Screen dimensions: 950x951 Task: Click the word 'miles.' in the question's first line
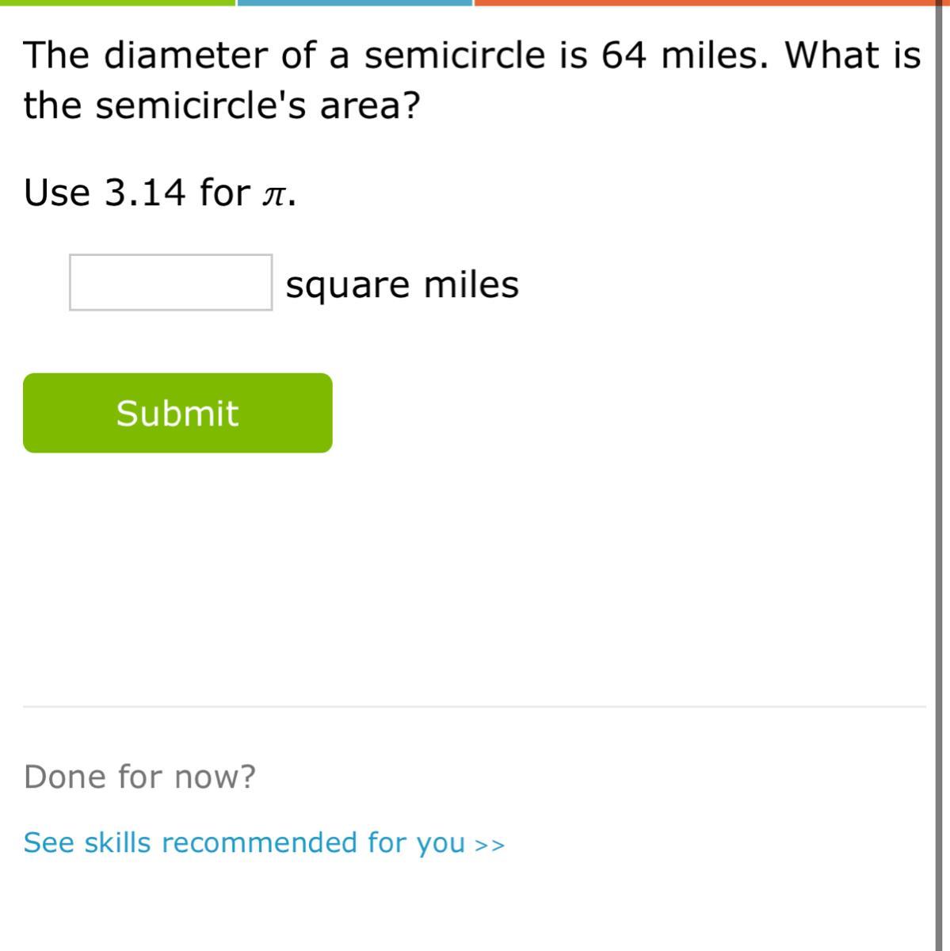[715, 55]
